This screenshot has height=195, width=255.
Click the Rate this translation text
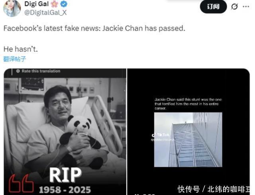41,71
